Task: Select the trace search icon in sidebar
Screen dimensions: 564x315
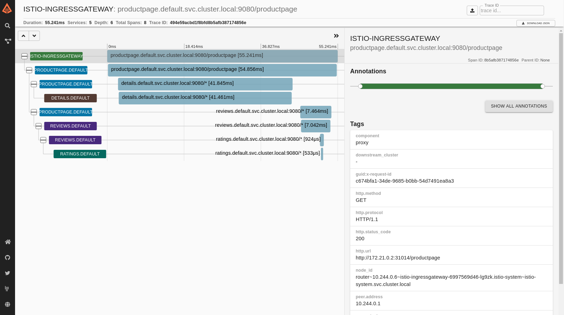Action: 7,25
